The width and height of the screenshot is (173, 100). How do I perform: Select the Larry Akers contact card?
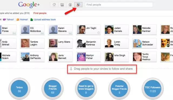tap(60, 43)
